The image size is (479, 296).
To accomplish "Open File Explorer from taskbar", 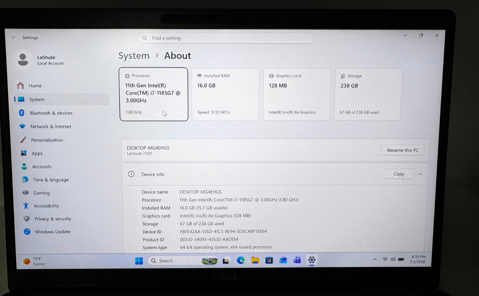I will 255,260.
